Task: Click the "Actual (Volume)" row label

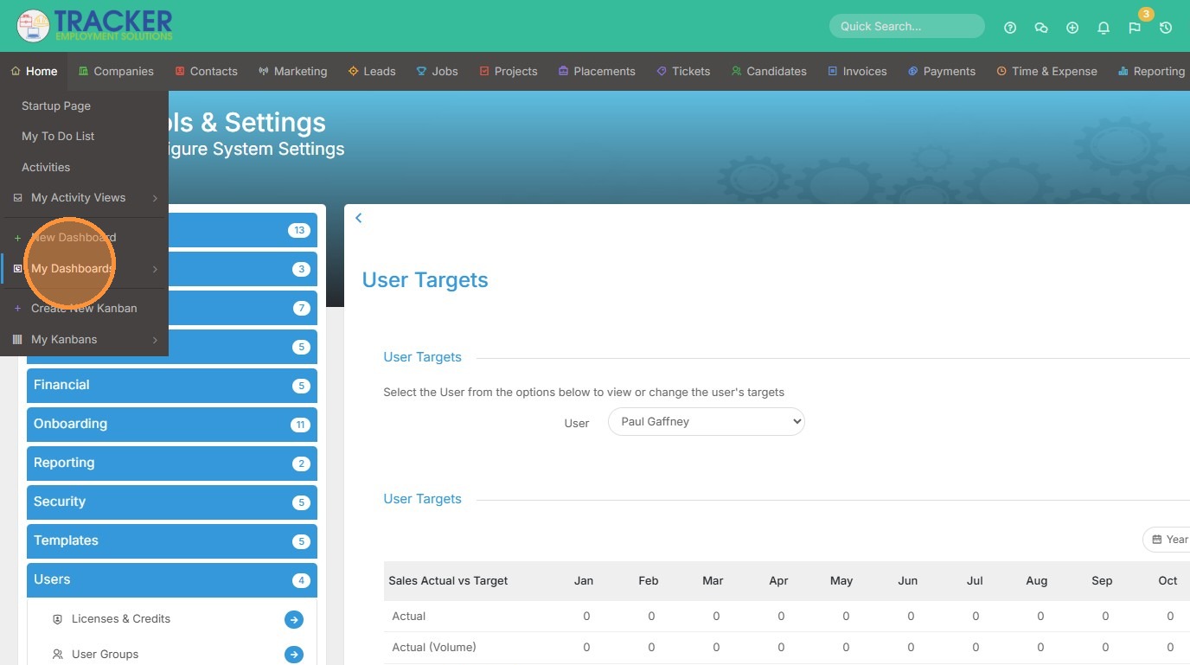Action: pos(434,648)
